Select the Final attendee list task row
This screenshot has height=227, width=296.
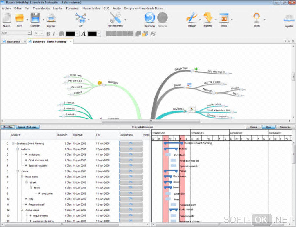coord(75,160)
